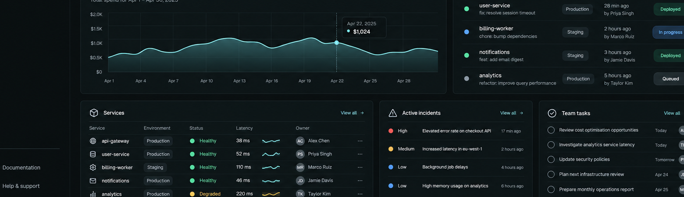Click the api-gateway latency sparkline
The width and height of the screenshot is (684, 197).
pyautogui.click(x=271, y=141)
